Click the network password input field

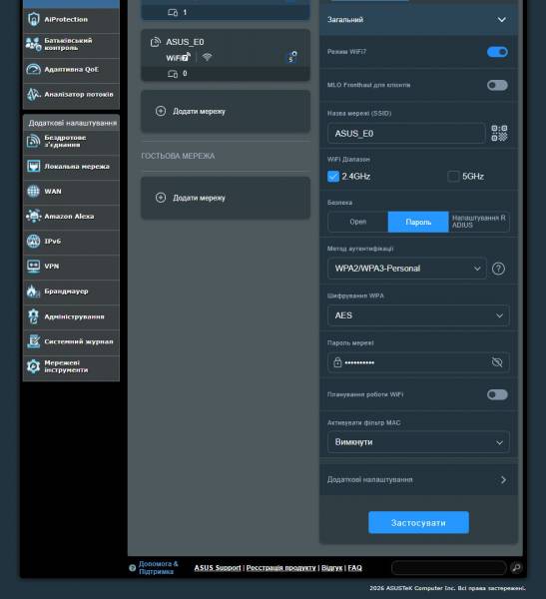(418, 362)
